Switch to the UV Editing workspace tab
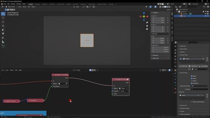 (52, 4)
